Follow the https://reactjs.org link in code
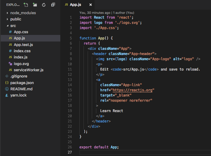The height and width of the screenshot is (156, 211). 133,90
